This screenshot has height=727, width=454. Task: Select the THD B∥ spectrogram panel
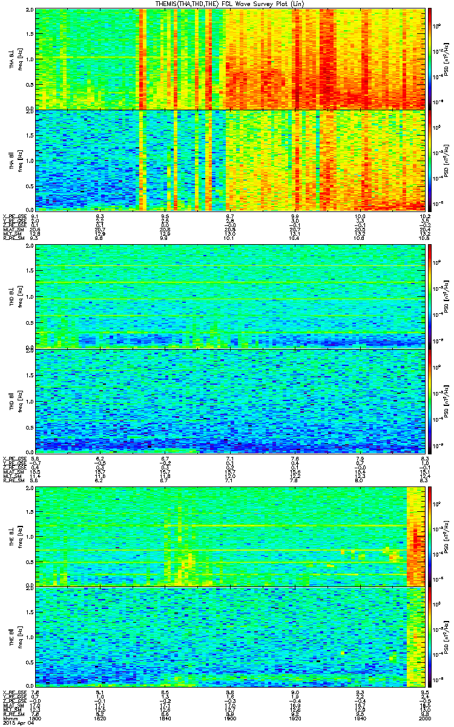[230, 400]
